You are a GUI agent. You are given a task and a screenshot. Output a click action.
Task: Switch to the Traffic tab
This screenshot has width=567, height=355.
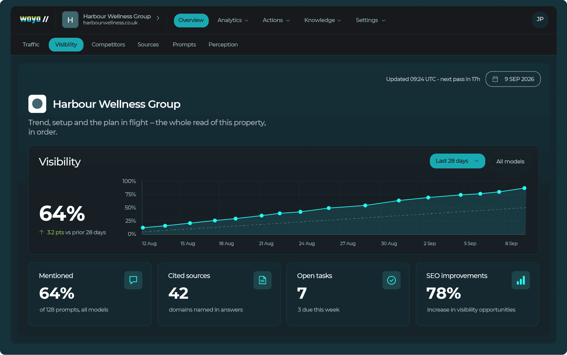[x=31, y=44]
